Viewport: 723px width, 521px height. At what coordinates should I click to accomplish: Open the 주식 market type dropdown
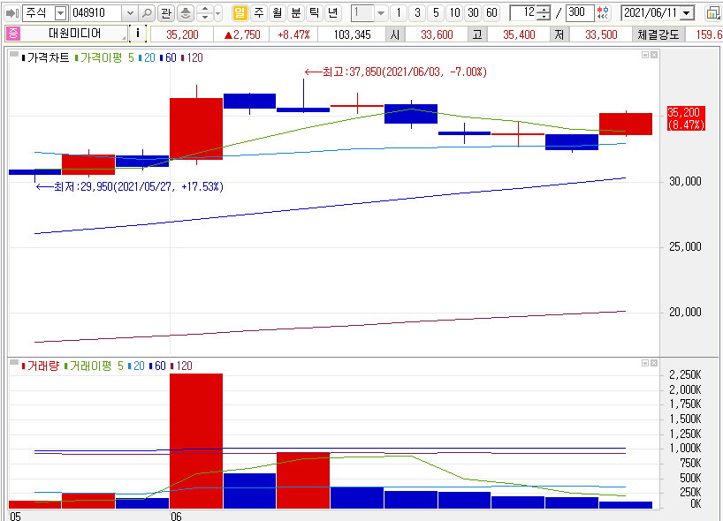pyautogui.click(x=60, y=13)
